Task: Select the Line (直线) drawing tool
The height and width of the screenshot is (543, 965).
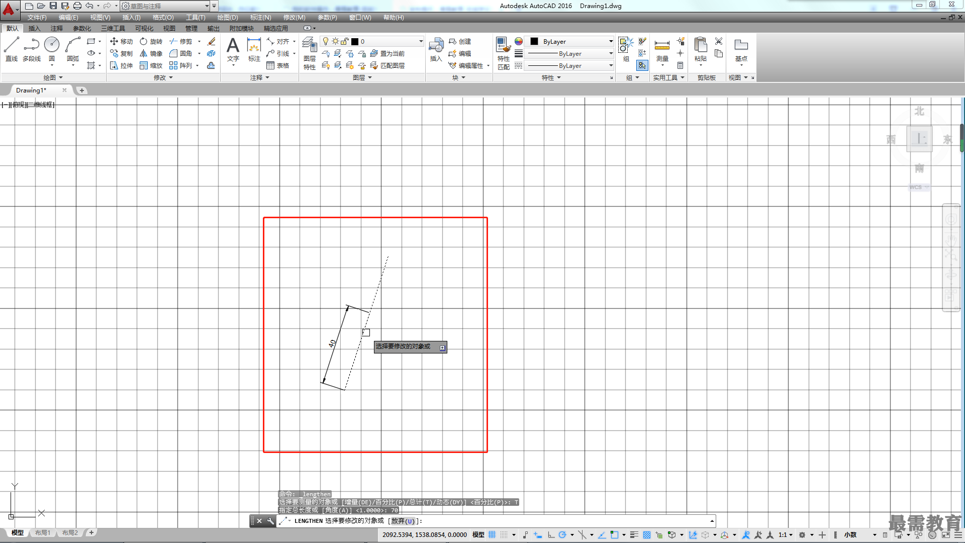Action: [x=12, y=49]
